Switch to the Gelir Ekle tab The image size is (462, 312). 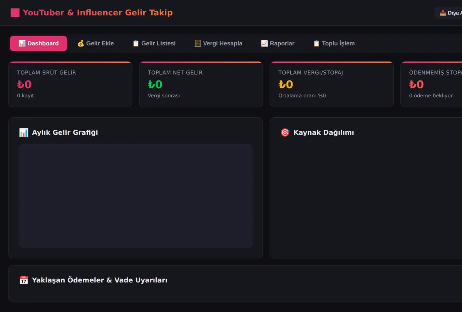(x=95, y=43)
